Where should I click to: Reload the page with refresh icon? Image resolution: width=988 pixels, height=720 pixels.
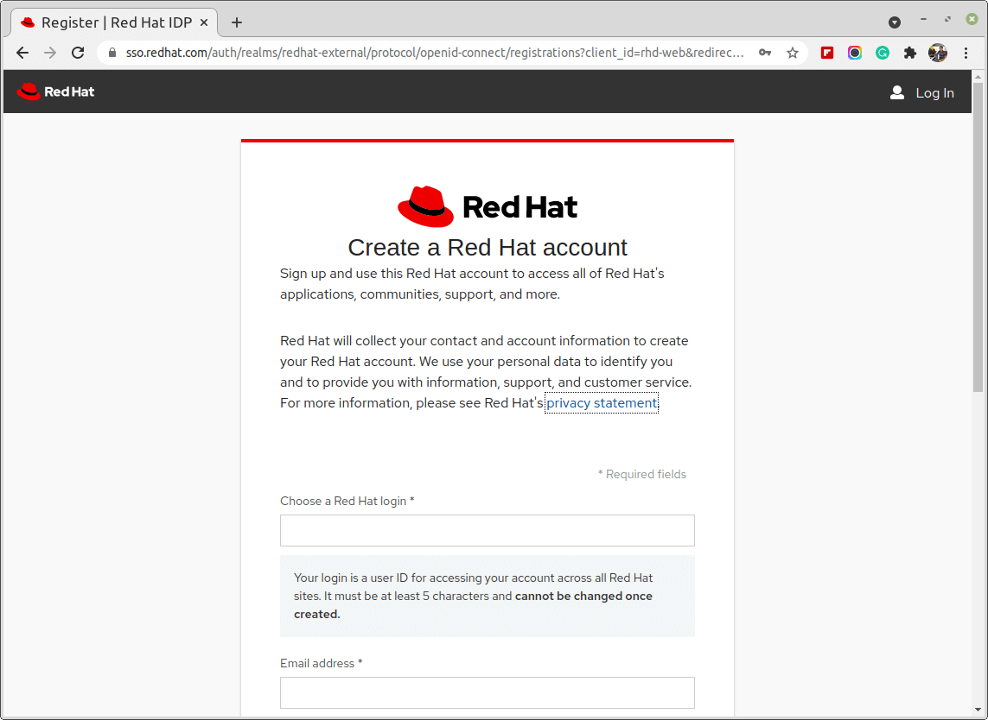pyautogui.click(x=78, y=53)
